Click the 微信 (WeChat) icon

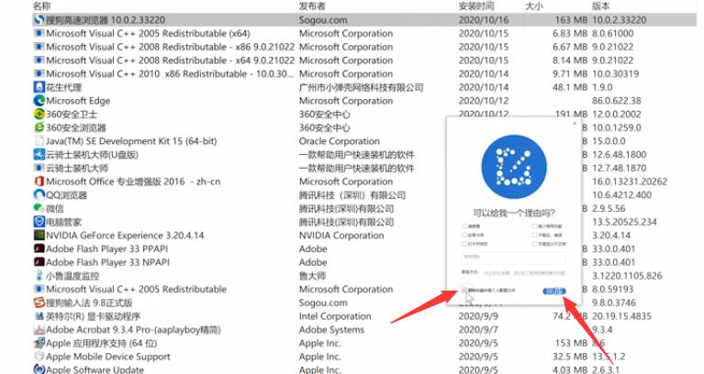(39, 208)
